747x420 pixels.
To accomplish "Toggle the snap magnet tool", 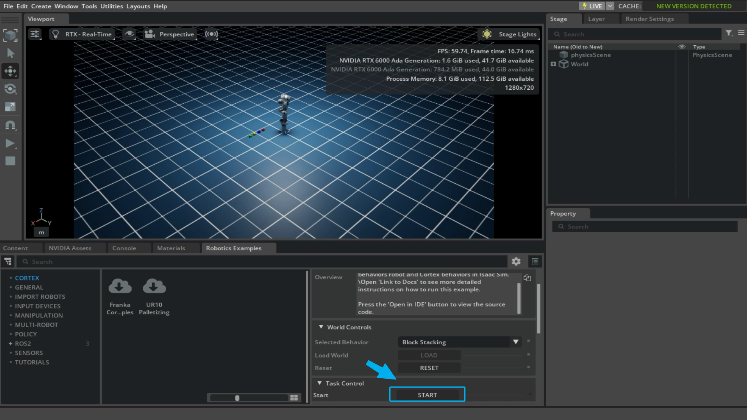I will click(11, 125).
